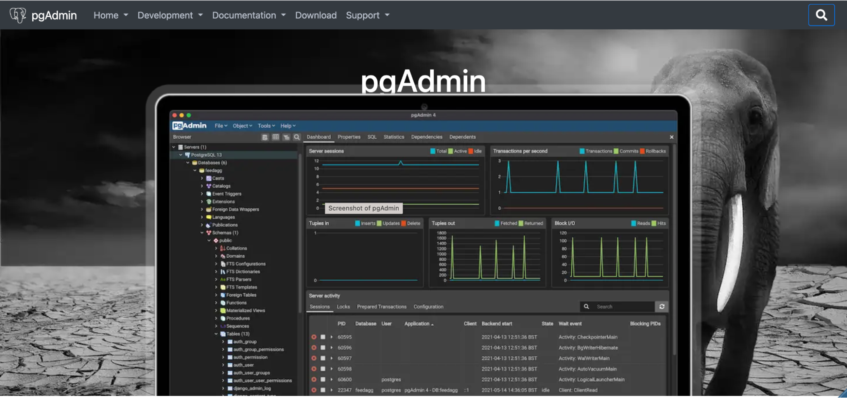
Task: Click the Extensions icon in the tree
Action: pos(208,202)
